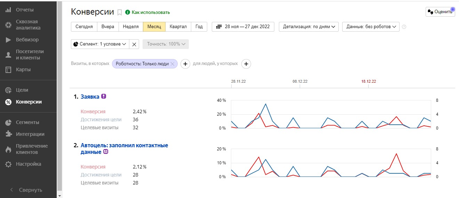Image resolution: width=459 pixels, height=198 pixels.
Task: Expand Детализация: по дням dropdown
Action: (x=308, y=27)
